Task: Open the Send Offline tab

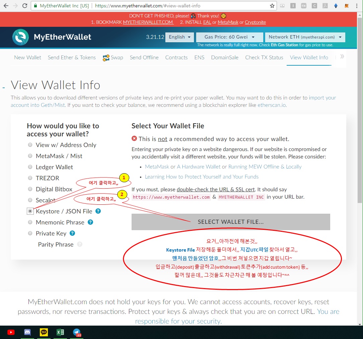Action: coord(144,57)
